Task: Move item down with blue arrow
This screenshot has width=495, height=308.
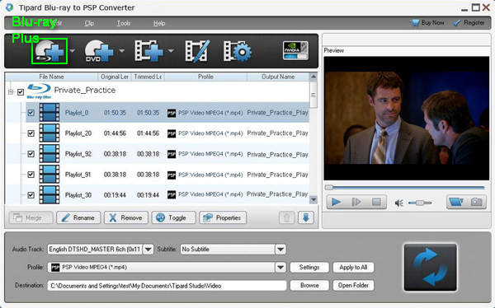Action: (x=306, y=217)
